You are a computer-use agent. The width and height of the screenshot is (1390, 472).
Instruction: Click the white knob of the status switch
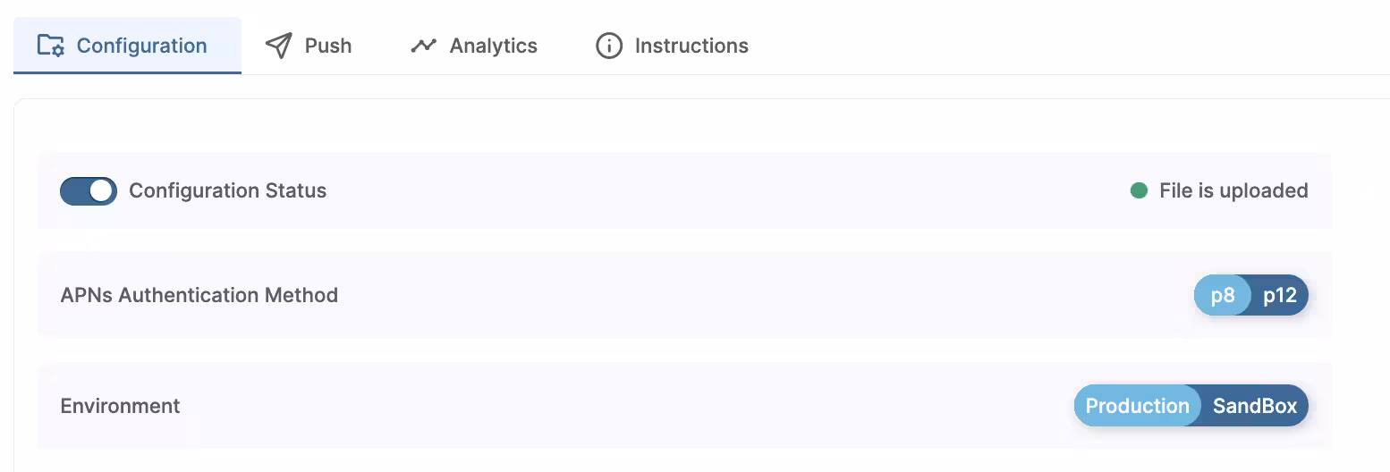pyautogui.click(x=102, y=190)
